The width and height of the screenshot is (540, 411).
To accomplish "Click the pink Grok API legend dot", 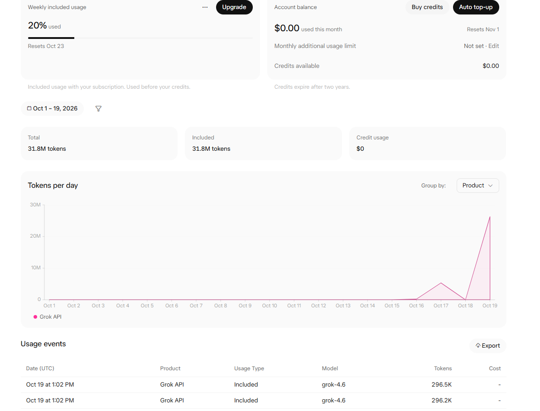I will [x=35, y=317].
